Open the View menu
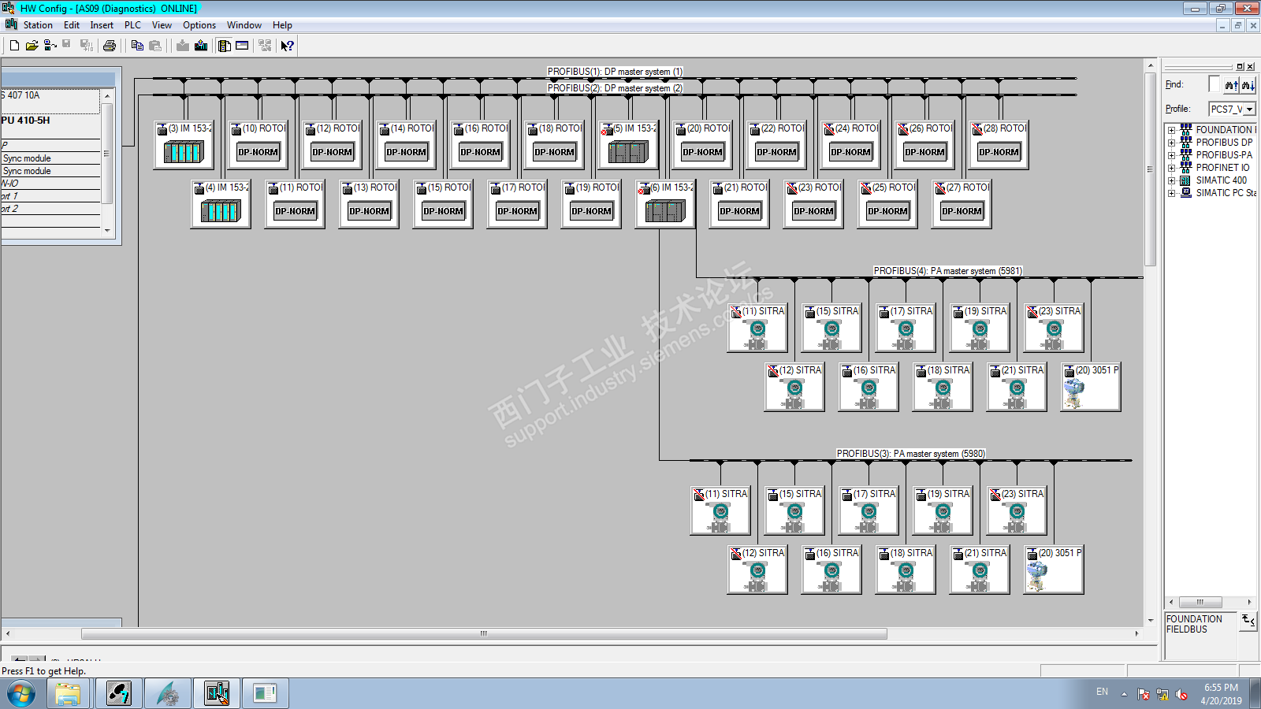The height and width of the screenshot is (709, 1261). (162, 25)
